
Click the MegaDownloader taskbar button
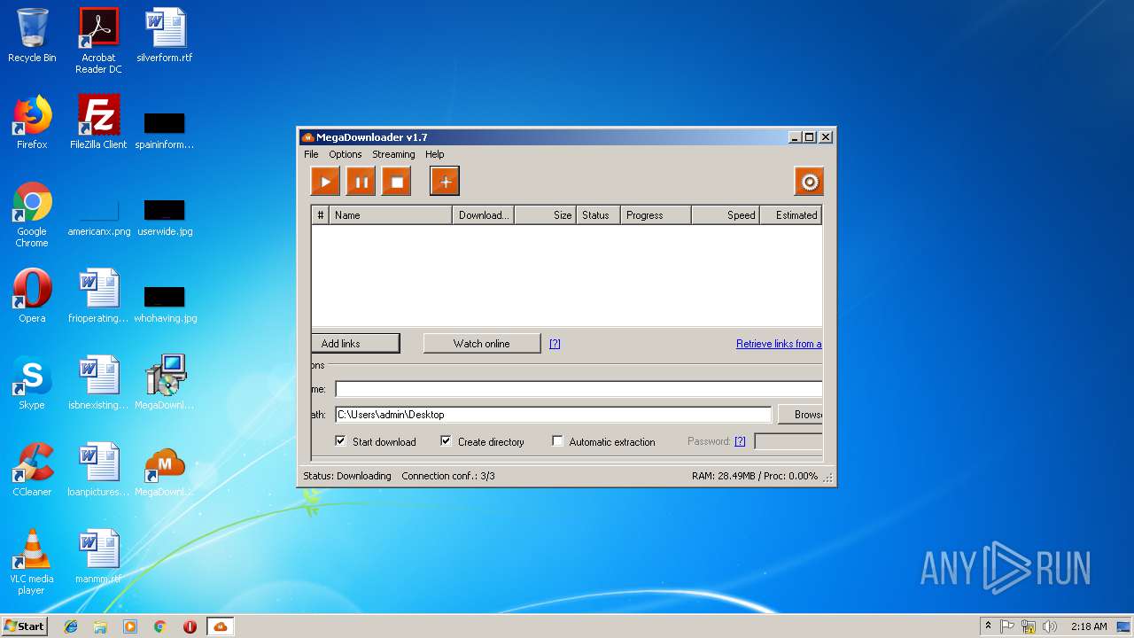pyautogui.click(x=221, y=626)
